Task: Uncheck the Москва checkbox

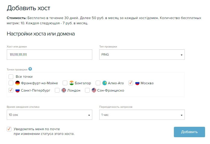Action: [131, 83]
